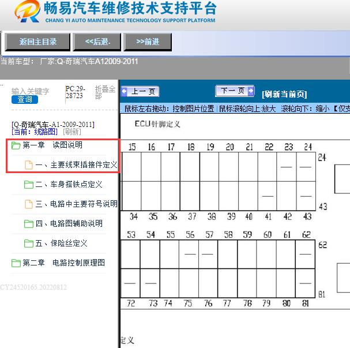Click the 当前车型 vehicle model text
This screenshot has height=348, width=350.
tap(69, 61)
